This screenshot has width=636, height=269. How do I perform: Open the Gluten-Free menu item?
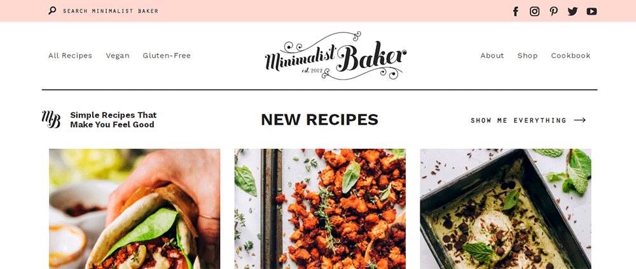(x=167, y=55)
